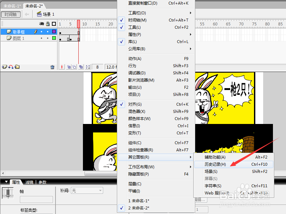This screenshot has width=286, height=214.
Task: Toggle visibility dot of 取景框 layer
Action: click(x=41, y=32)
